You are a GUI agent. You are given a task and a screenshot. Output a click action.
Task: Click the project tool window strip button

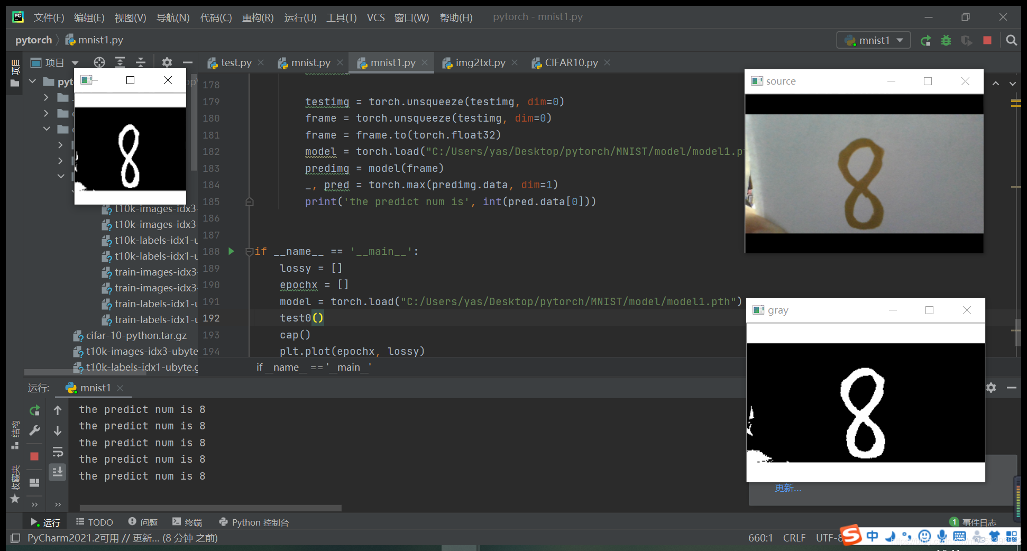pyautogui.click(x=15, y=72)
